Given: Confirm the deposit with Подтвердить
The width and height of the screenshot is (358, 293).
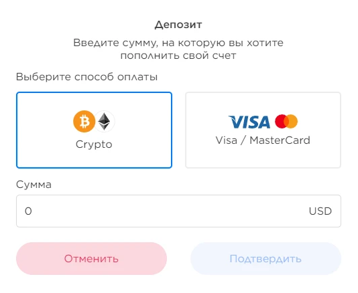Looking at the screenshot, I should coord(265,259).
